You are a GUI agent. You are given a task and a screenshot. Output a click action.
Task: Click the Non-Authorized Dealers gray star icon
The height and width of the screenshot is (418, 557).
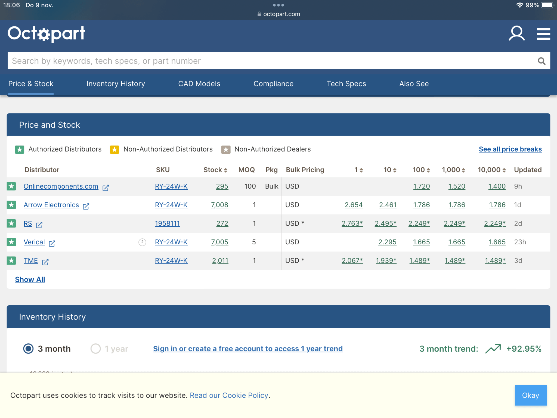coord(226,149)
